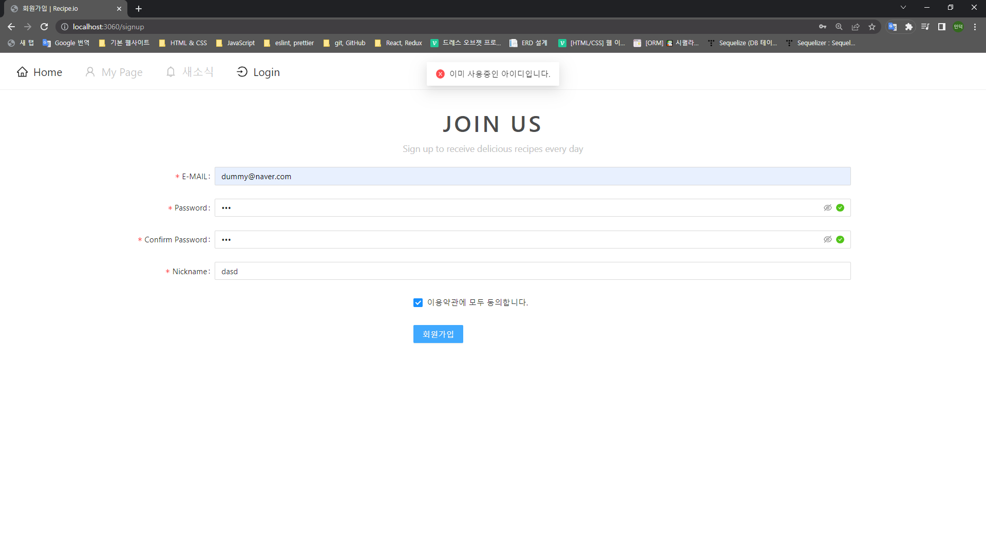Open the Google Translate icon in the toolbar

(x=893, y=27)
